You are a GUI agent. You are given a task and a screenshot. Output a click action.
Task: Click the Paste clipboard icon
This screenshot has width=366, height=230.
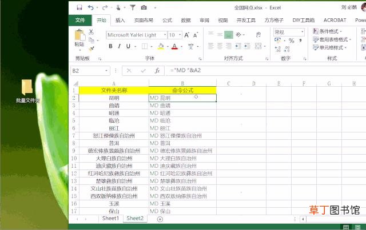79,35
